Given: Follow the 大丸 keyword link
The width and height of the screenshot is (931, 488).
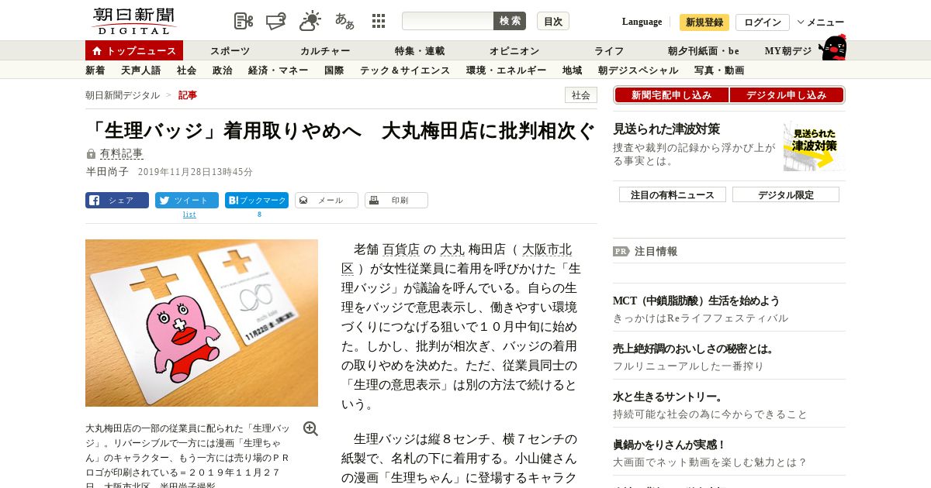Looking at the screenshot, I should pos(452,249).
